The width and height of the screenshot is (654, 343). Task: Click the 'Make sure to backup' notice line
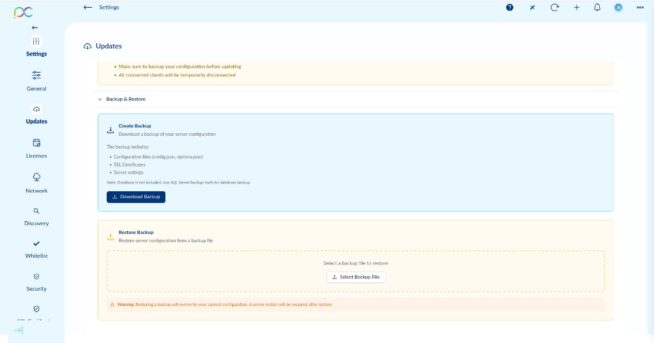pyautogui.click(x=179, y=66)
